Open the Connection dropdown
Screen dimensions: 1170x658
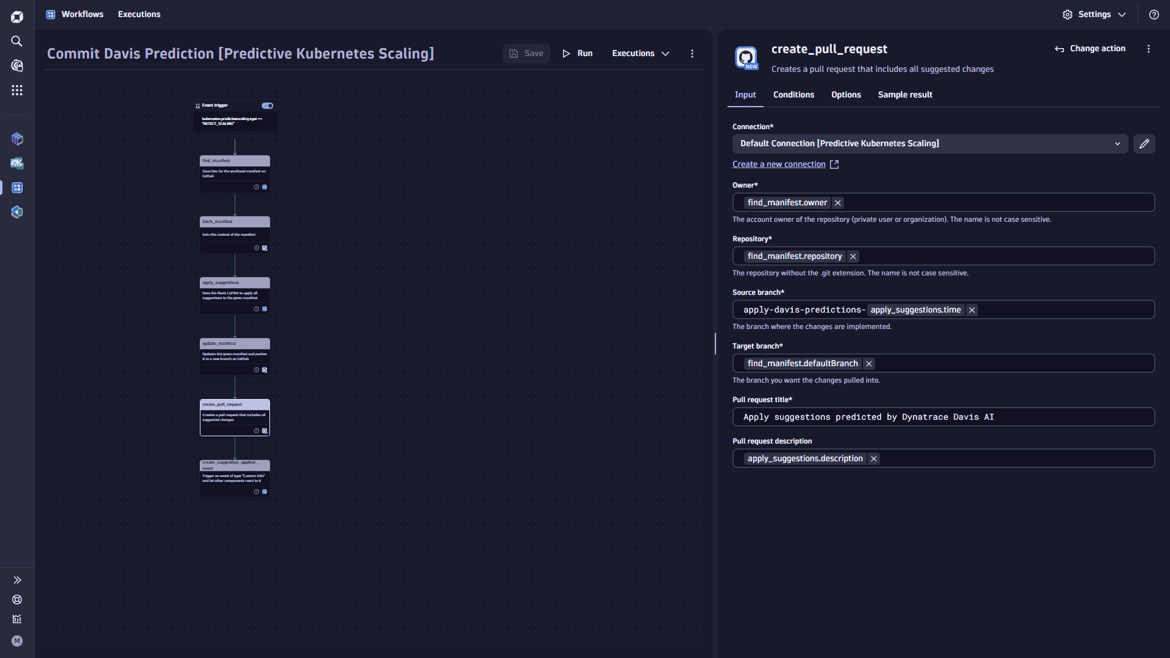click(930, 144)
